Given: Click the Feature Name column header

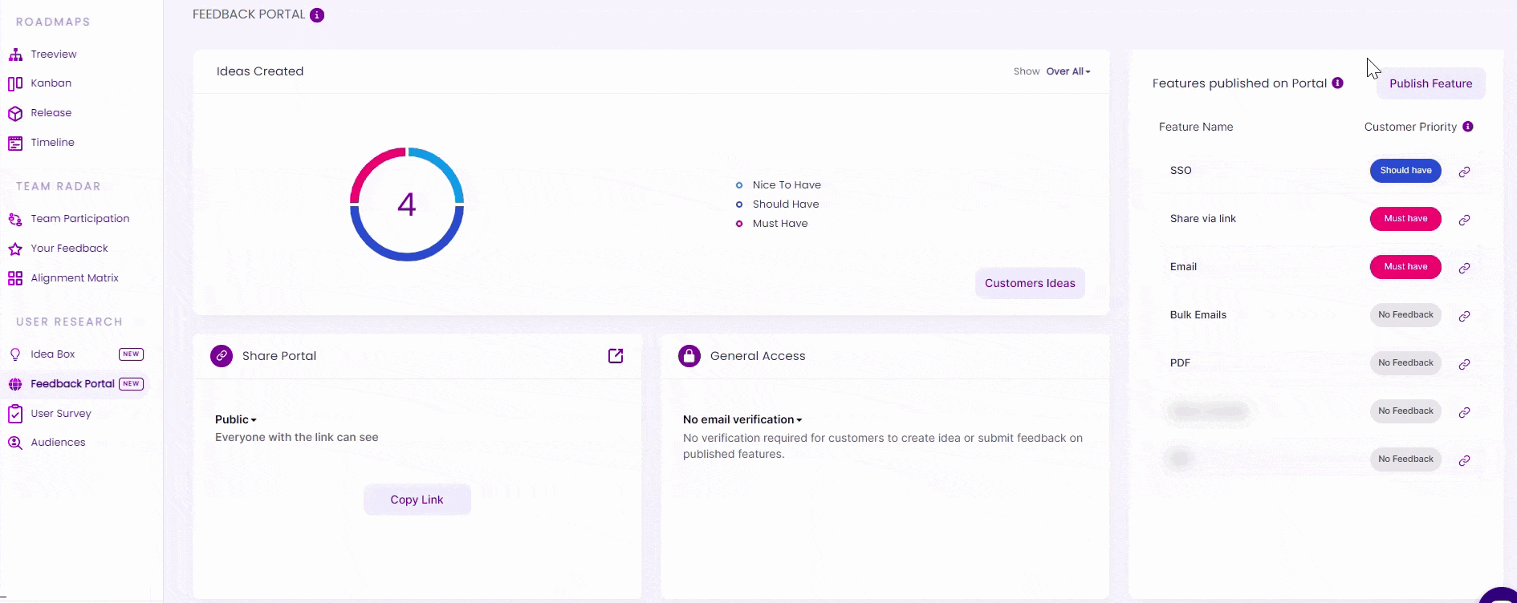Looking at the screenshot, I should coord(1196,127).
